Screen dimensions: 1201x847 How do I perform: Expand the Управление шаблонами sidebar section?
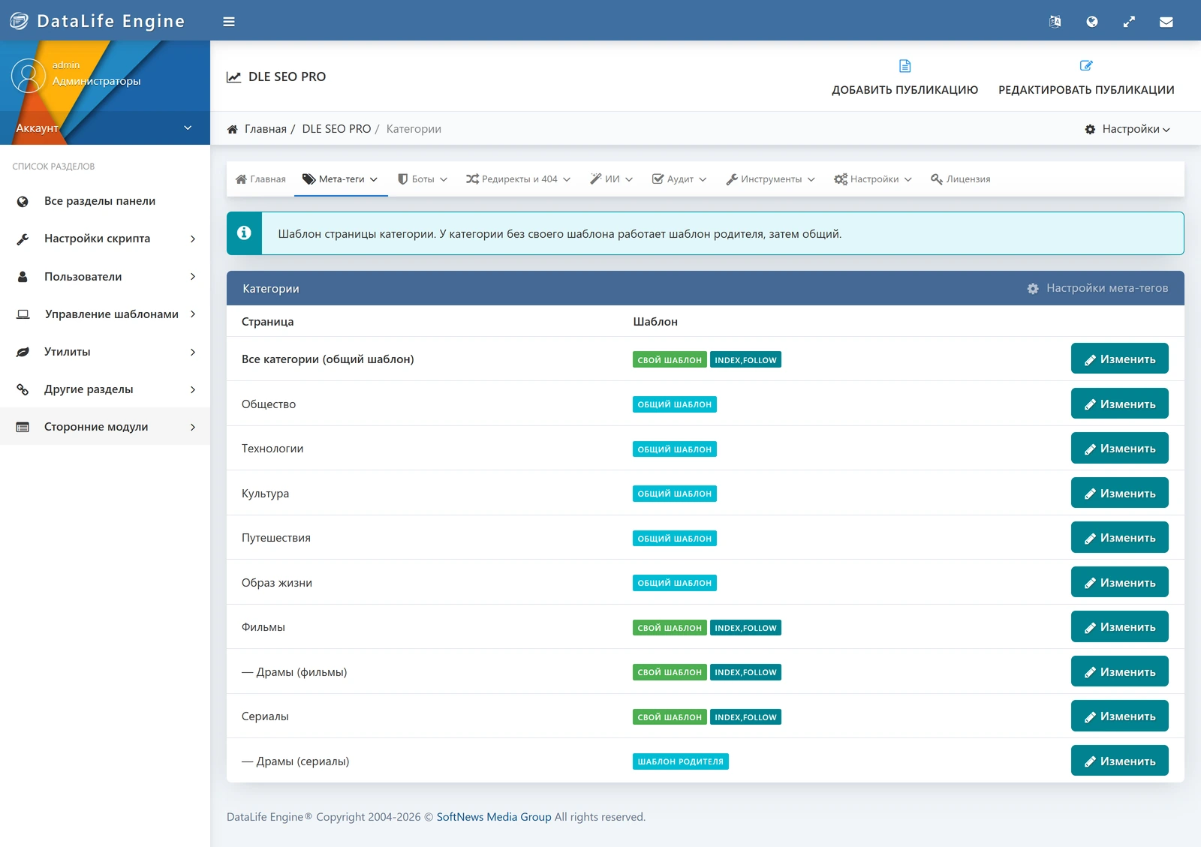pyautogui.click(x=105, y=314)
